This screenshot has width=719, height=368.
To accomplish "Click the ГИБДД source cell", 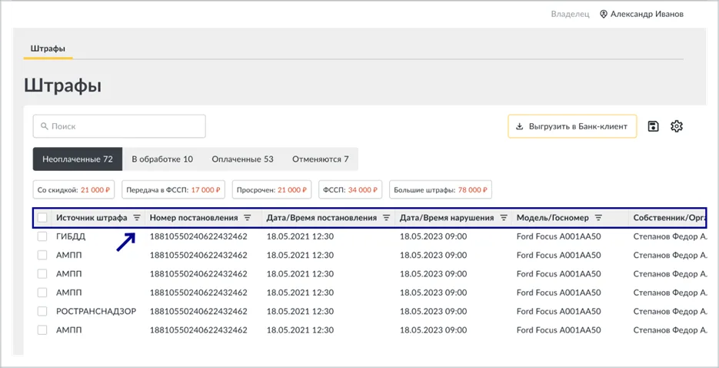I will [x=71, y=237].
